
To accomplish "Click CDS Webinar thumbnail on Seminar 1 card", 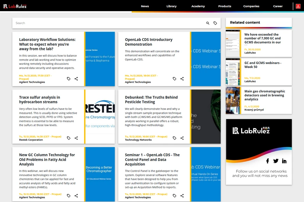I will tap(206, 174).
